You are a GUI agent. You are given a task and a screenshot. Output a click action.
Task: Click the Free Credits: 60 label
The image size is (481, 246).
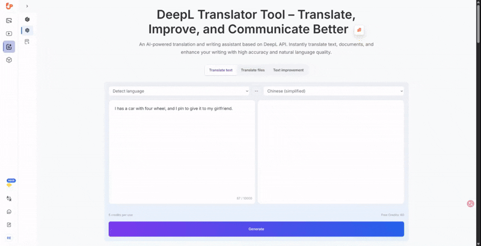click(393, 215)
